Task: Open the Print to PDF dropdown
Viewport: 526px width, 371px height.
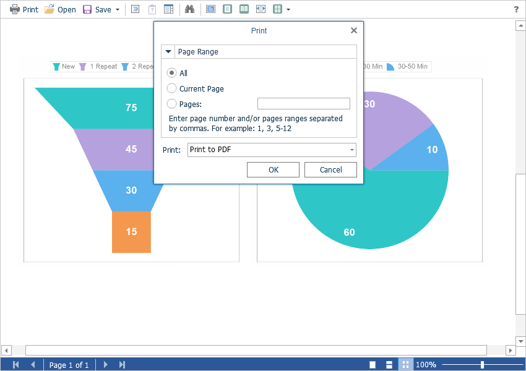Action: 272,150
